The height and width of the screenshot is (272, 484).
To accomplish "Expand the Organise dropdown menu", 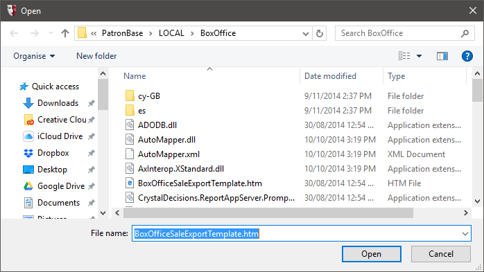I will (34, 56).
